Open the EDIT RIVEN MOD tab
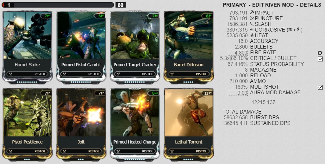Viewport: 325px width, 164px height. 273,5
